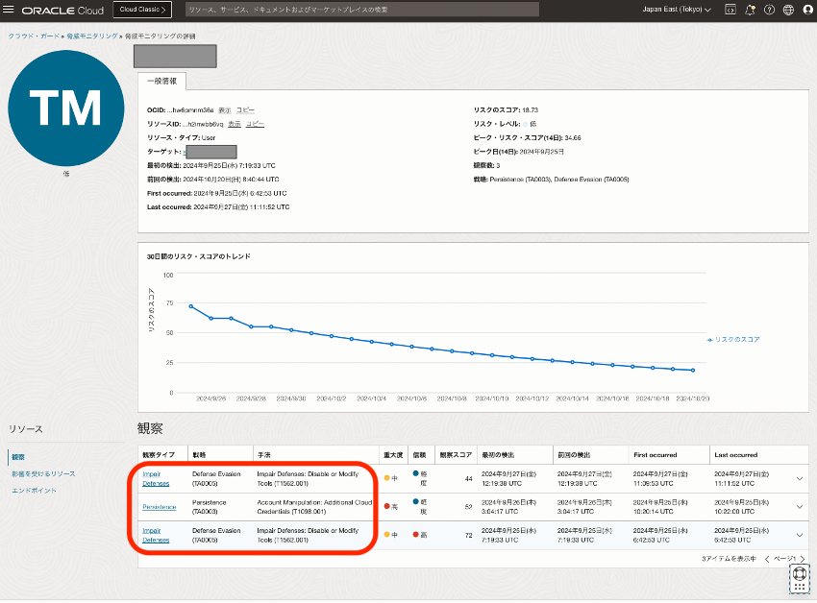The height and width of the screenshot is (603, 817).
Task: Open Japan East (Tokyo) region dropdown
Action: pyautogui.click(x=676, y=10)
